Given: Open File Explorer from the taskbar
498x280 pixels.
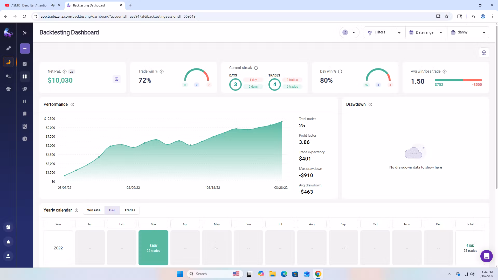Looking at the screenshot, I should [x=272, y=274].
